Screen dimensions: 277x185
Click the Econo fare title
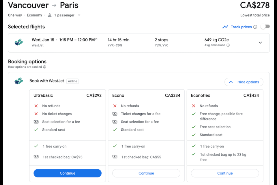118,95
